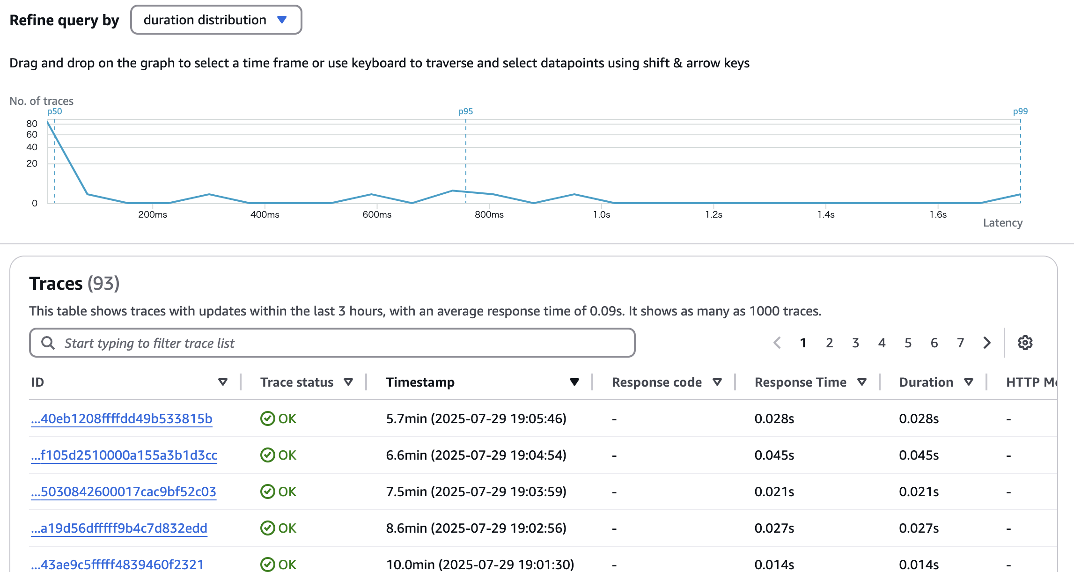Click the p95 marker on graph
This screenshot has width=1074, height=572.
(x=465, y=111)
